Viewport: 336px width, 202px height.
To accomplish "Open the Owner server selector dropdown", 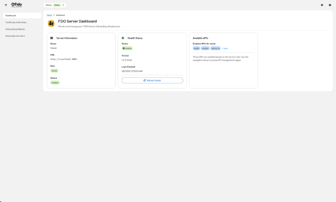I will click(55, 5).
